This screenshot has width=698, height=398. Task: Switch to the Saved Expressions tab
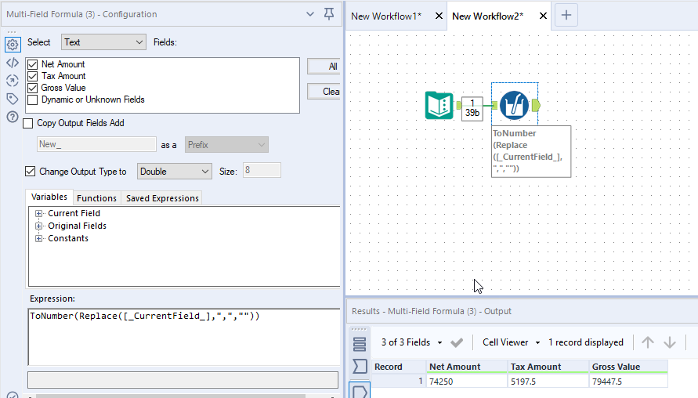162,198
